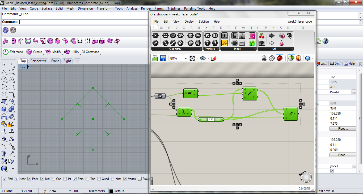This screenshot has height=194, width=363.
Task: Switch to the Front viewport tab
Action: click(55, 61)
